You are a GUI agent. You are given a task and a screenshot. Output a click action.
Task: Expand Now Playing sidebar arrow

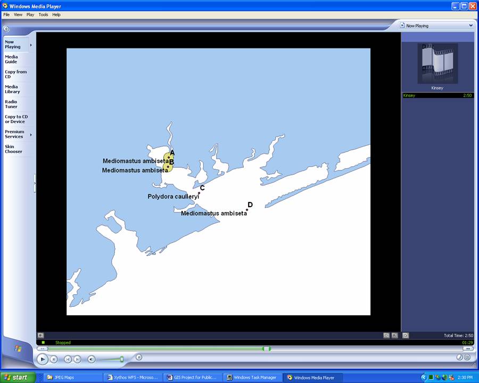pos(31,45)
